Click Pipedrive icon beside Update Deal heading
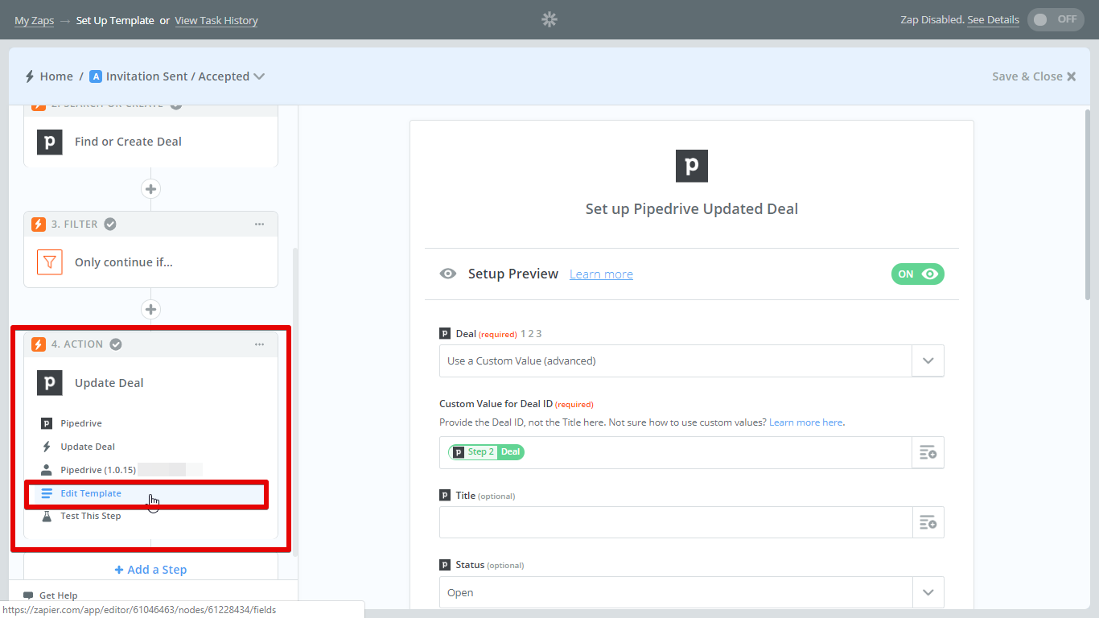The image size is (1099, 618). tap(50, 383)
